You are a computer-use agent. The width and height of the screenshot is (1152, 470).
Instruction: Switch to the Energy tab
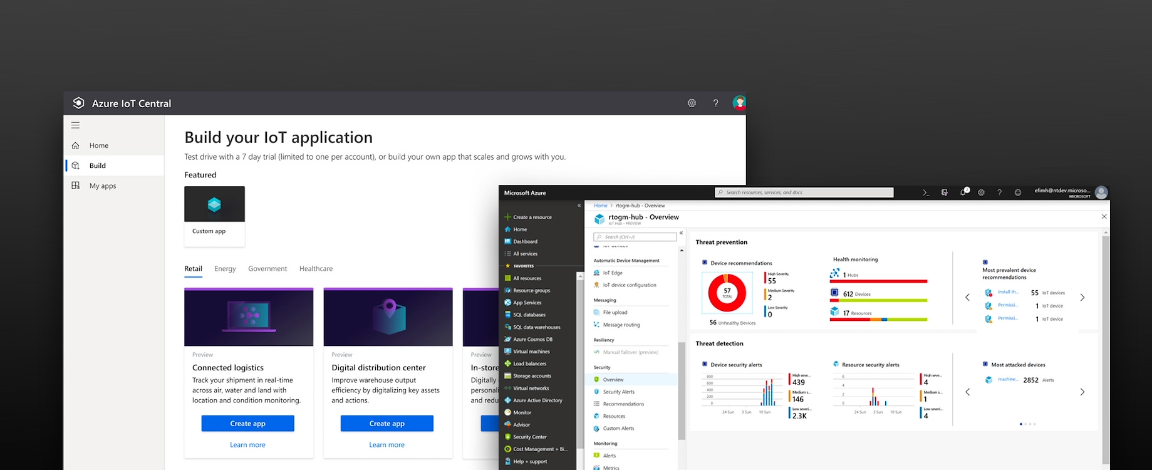[x=225, y=269]
